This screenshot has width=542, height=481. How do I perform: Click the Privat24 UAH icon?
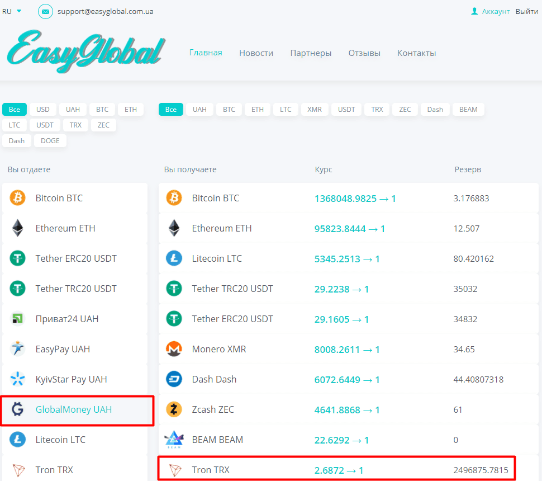point(17,319)
